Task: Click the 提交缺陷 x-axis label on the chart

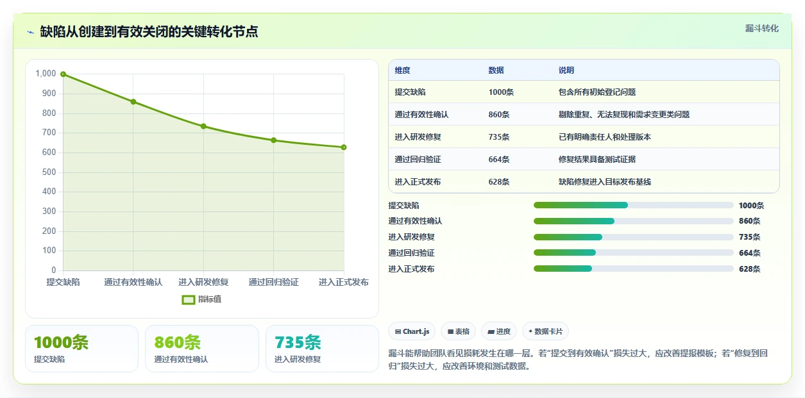Action: pos(63,282)
